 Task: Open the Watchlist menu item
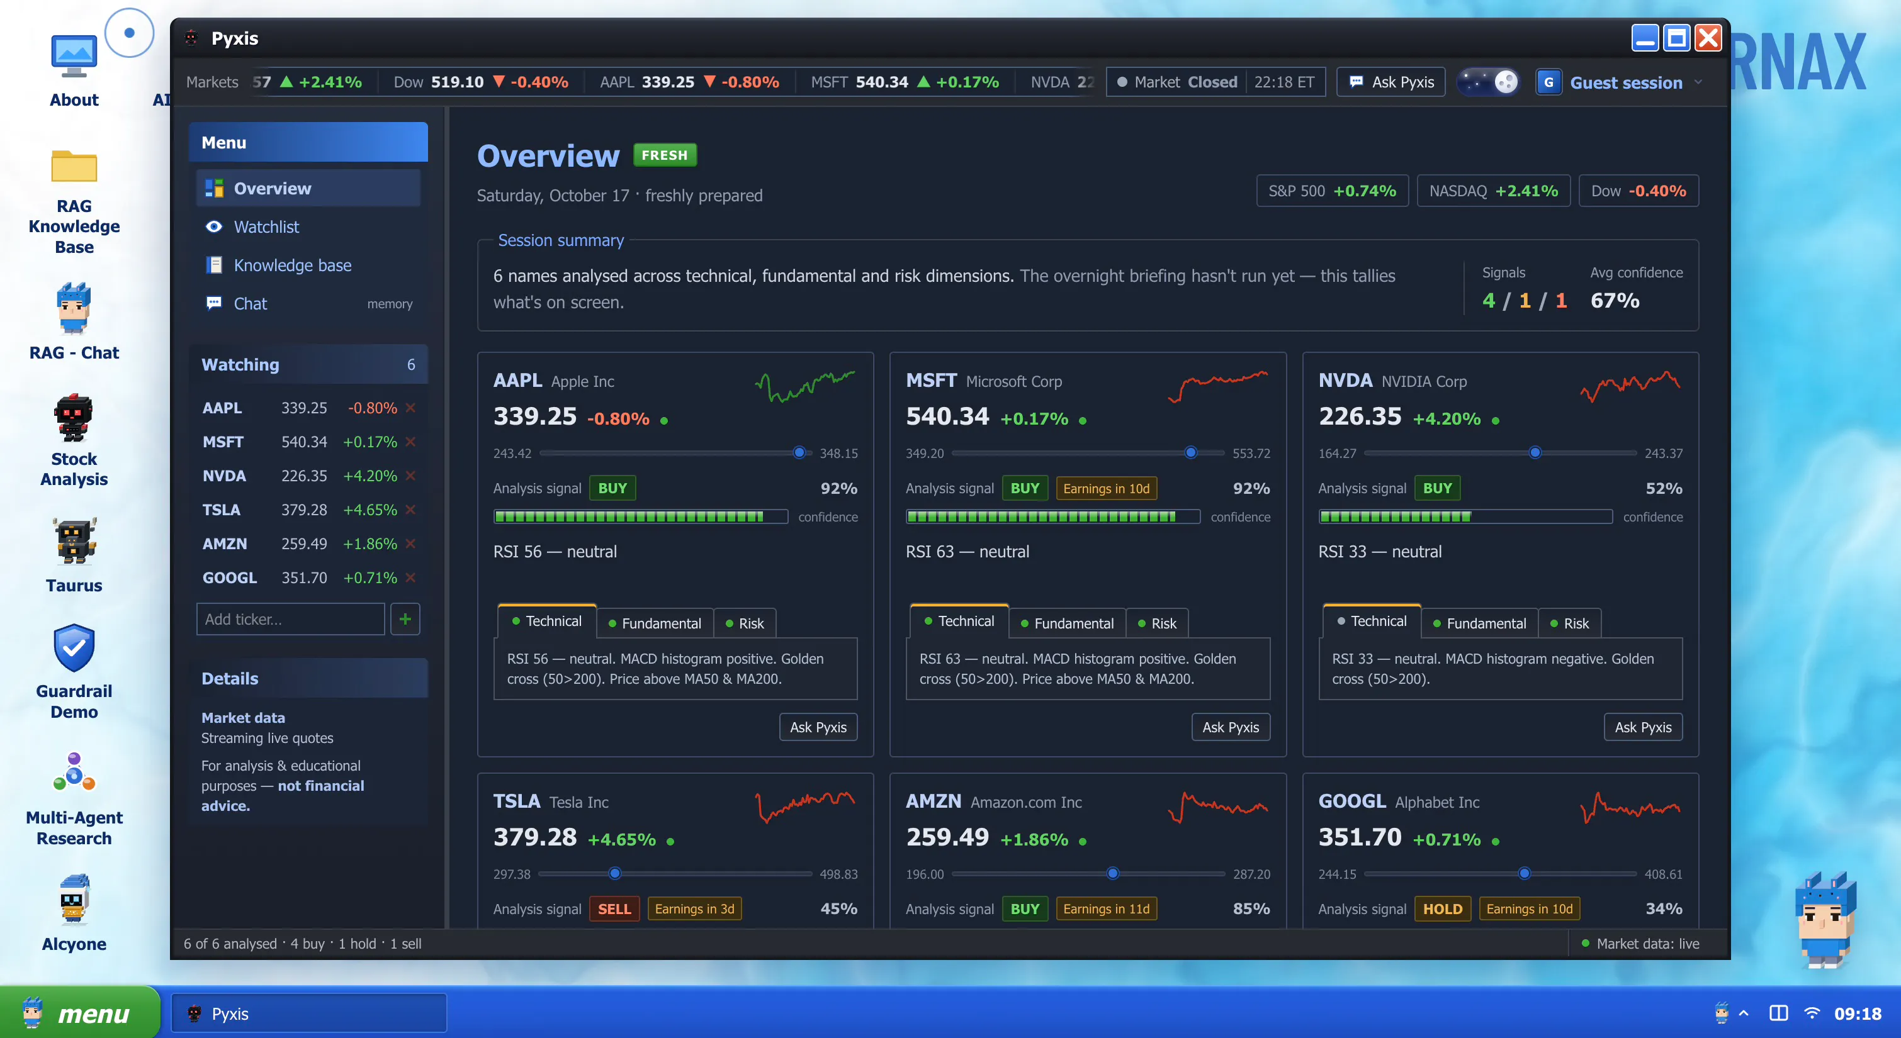click(308, 226)
